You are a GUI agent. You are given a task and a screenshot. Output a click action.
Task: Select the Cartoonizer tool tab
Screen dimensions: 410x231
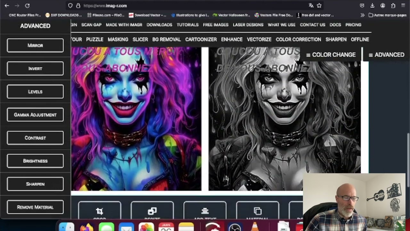click(x=201, y=39)
